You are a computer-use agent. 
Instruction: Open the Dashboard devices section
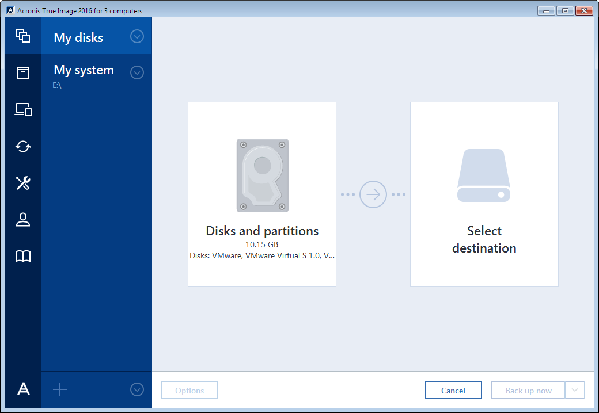[x=23, y=109]
